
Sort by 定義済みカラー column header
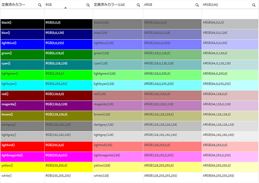click(13, 5)
